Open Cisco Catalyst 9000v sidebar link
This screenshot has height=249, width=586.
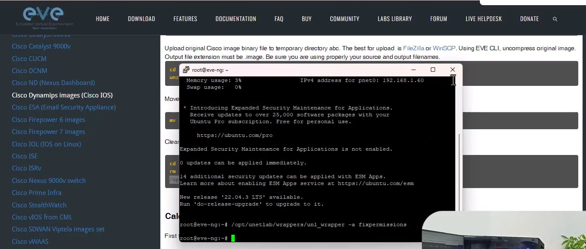[41, 46]
